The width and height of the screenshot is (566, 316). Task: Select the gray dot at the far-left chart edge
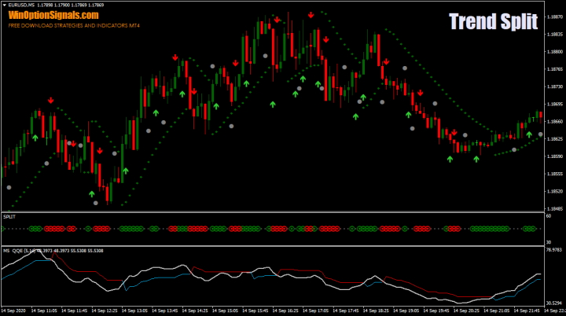coord(9,187)
